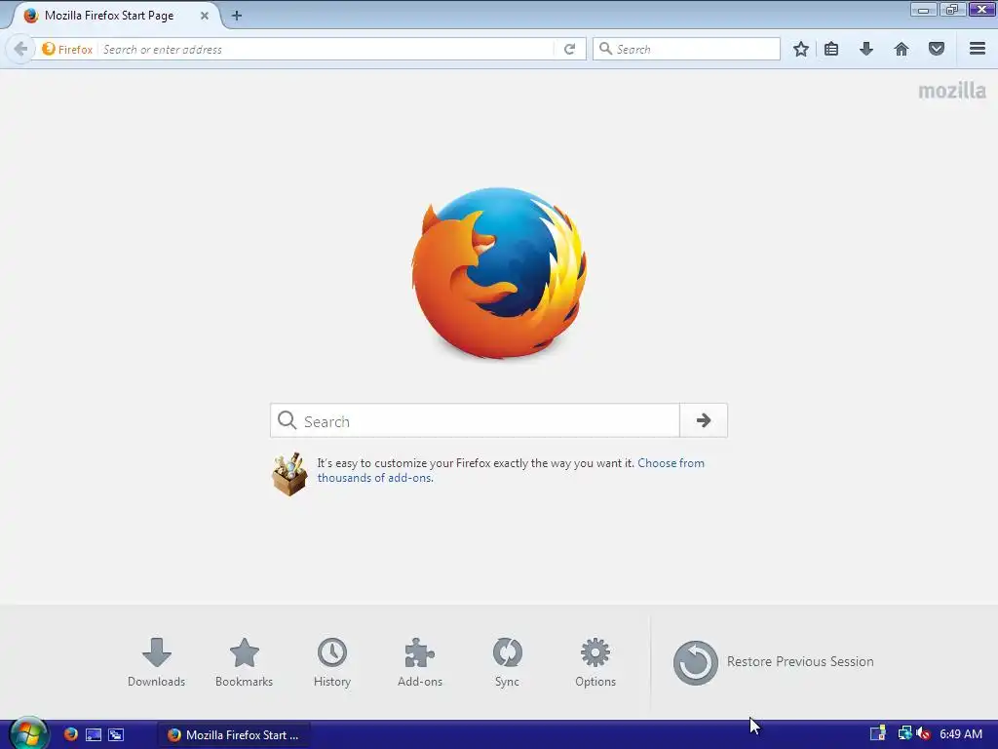Screen dimensions: 998x749
Task: Open Add-ons from the bottom launcher
Action: [x=420, y=662]
